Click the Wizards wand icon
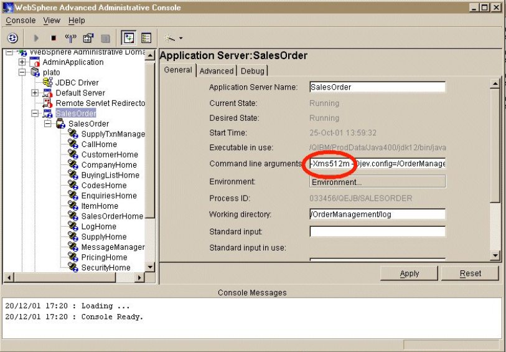The image size is (506, 352). coord(169,38)
